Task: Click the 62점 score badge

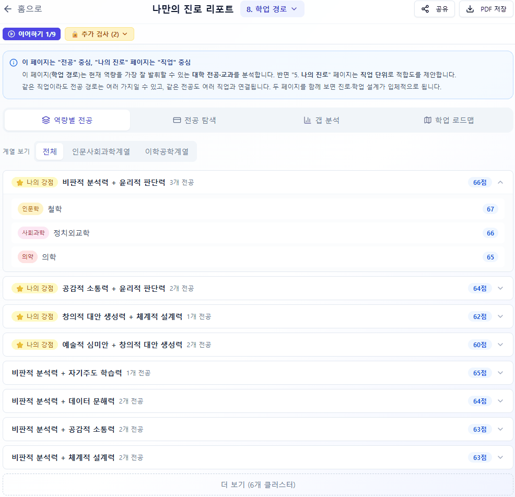Action: (480, 317)
